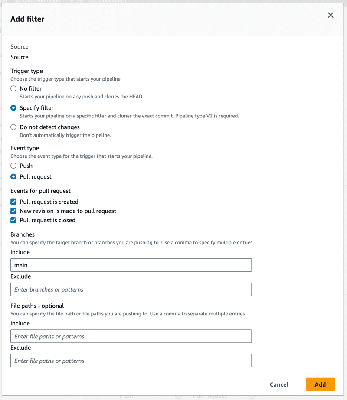Click the branches Include field containing main
The width and height of the screenshot is (347, 400).
tap(131, 265)
